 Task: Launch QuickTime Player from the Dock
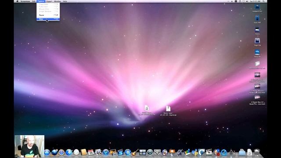223,152
